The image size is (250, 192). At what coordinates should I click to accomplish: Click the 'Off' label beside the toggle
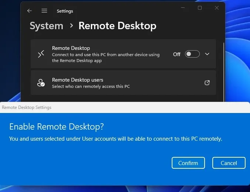(177, 54)
